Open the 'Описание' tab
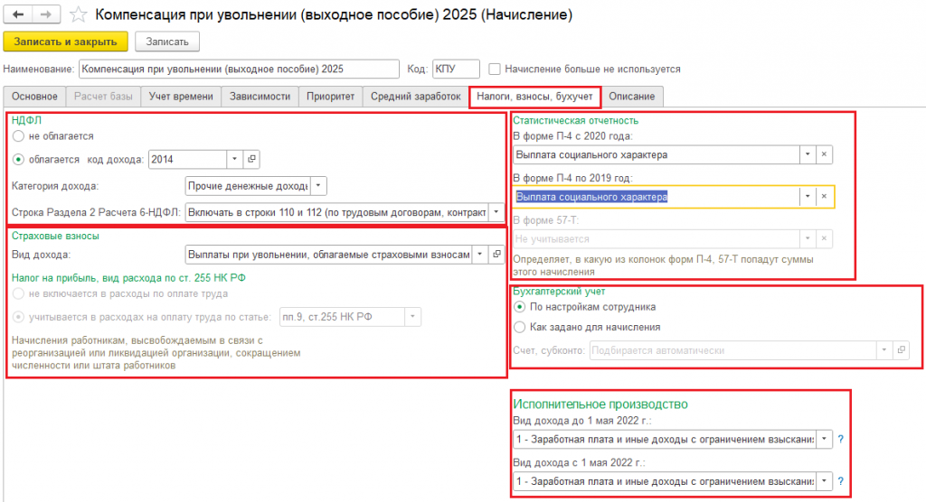926x502 pixels. [632, 96]
